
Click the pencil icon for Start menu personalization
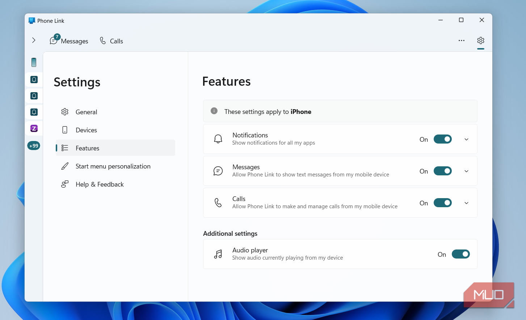(65, 166)
